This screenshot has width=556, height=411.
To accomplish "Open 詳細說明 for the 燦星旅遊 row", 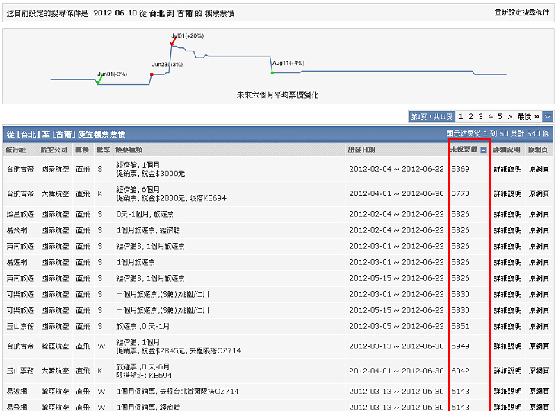I will 508,214.
